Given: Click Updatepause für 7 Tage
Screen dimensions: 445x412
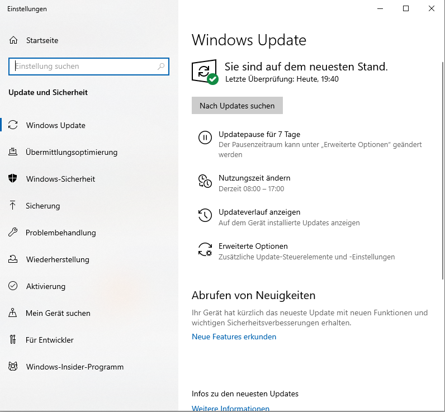Looking at the screenshot, I should tap(259, 134).
